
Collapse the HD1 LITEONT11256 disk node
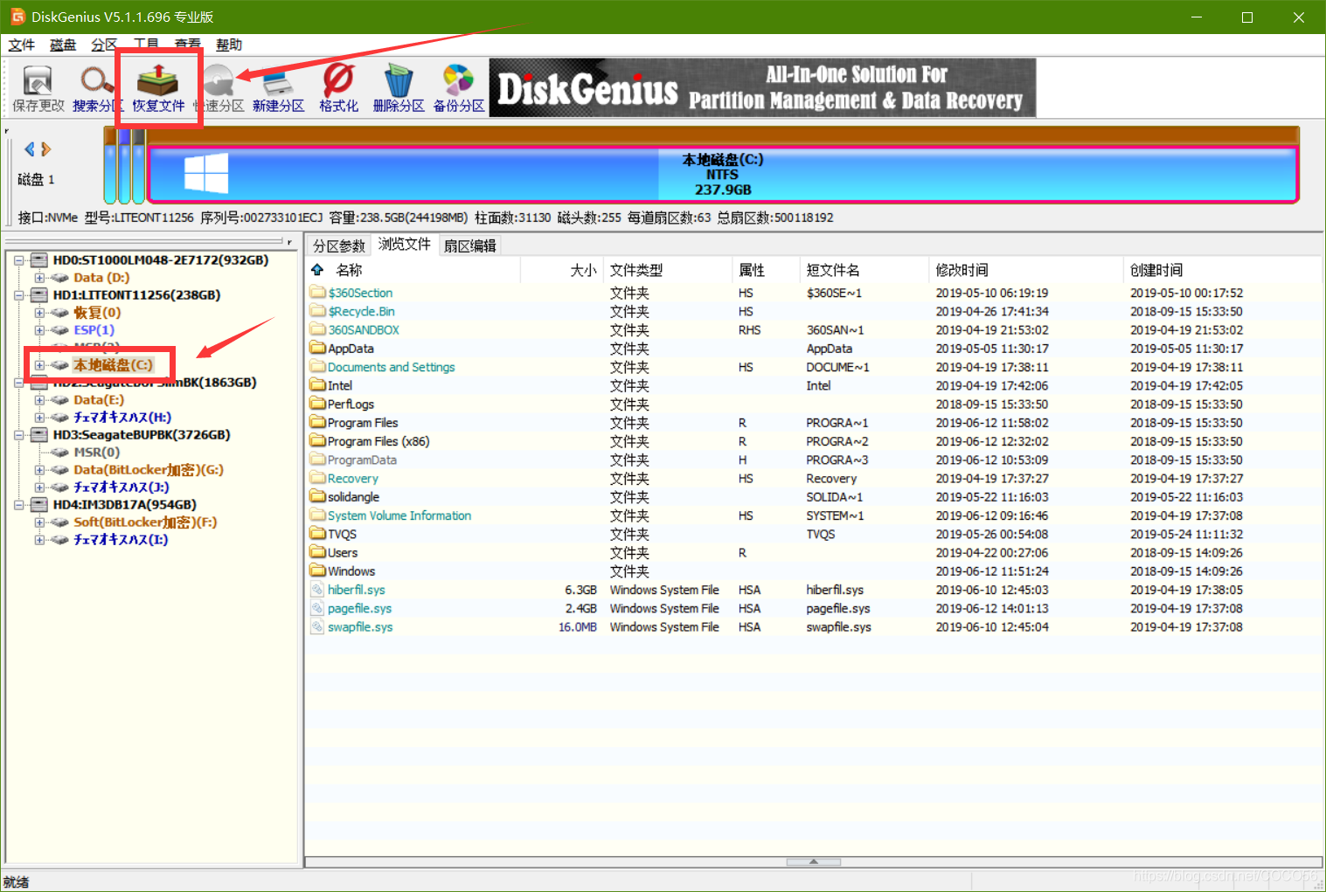18,295
